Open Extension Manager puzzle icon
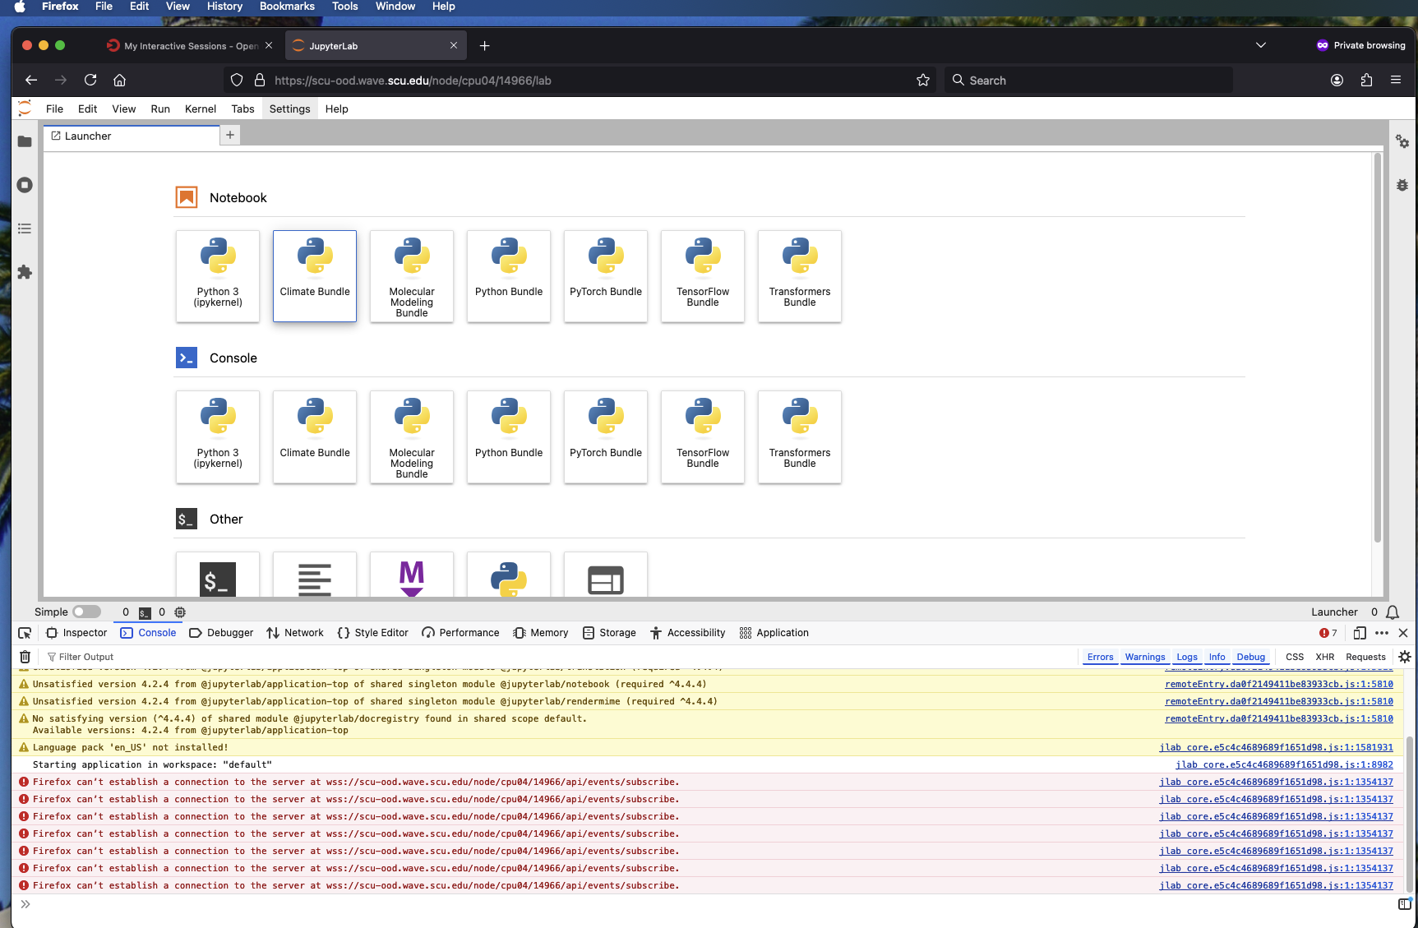 tap(25, 272)
